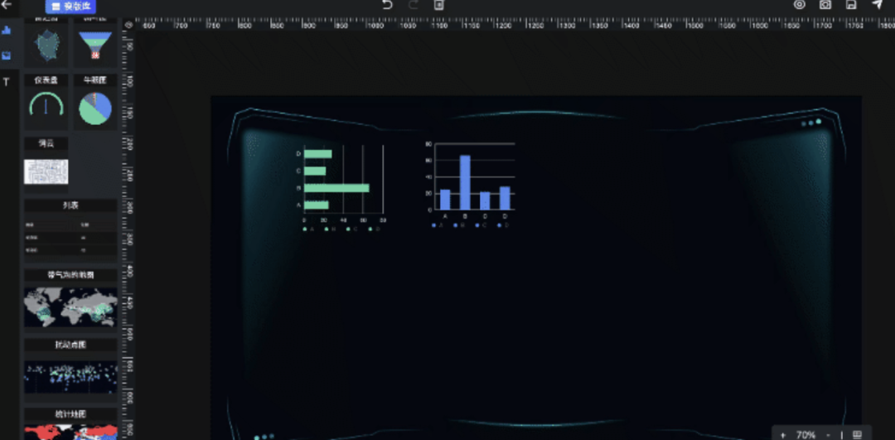Click the 列表 label
Viewport: 895px width, 440px height.
(70, 205)
